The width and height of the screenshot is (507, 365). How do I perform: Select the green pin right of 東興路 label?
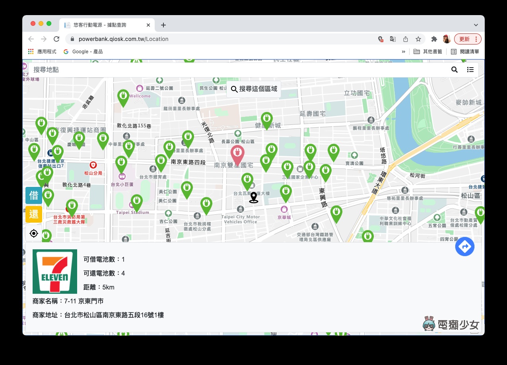336,214
